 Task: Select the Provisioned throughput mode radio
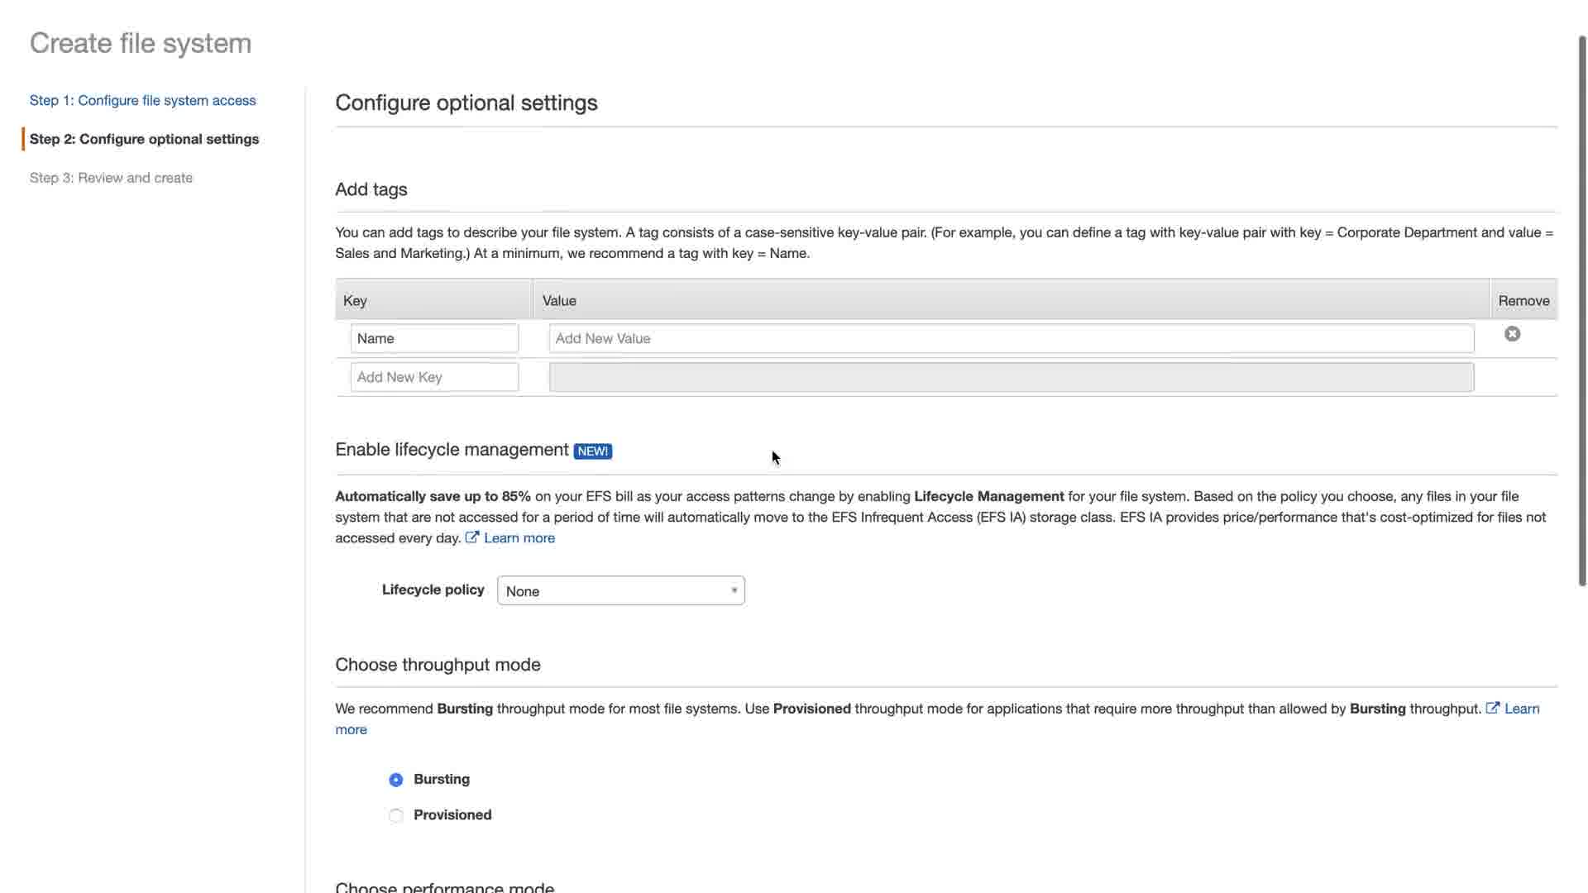pos(396,815)
